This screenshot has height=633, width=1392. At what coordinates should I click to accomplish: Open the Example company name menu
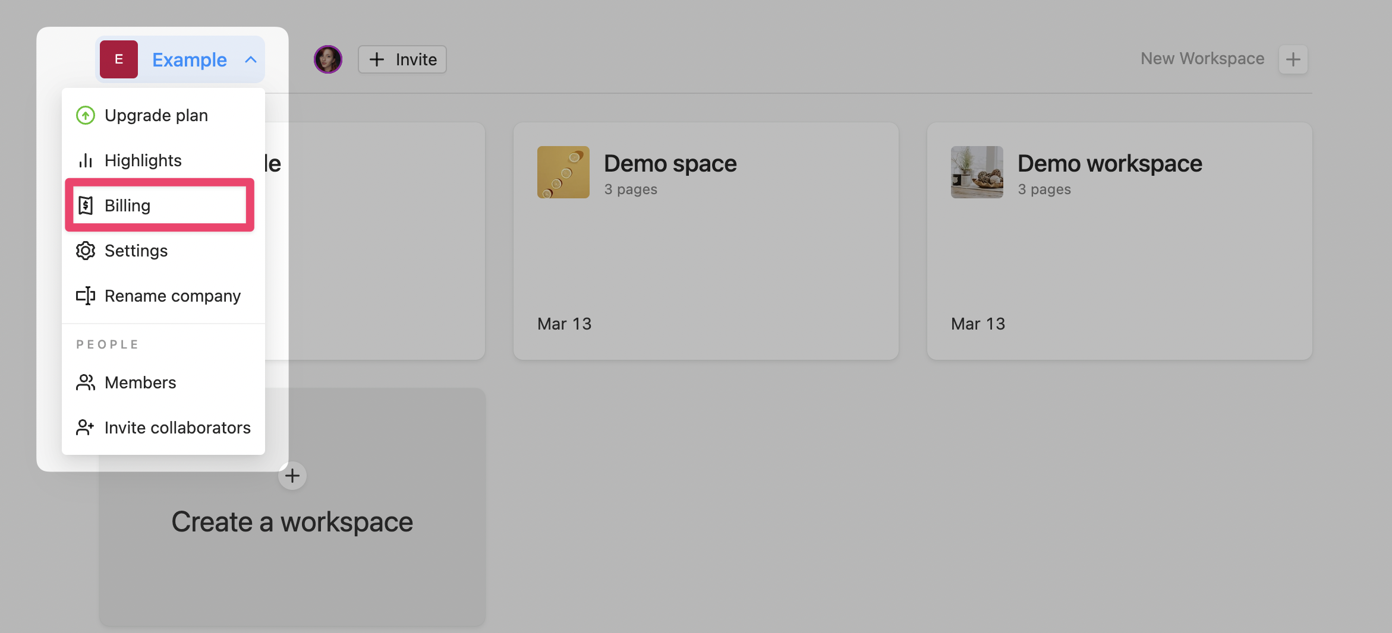point(189,59)
